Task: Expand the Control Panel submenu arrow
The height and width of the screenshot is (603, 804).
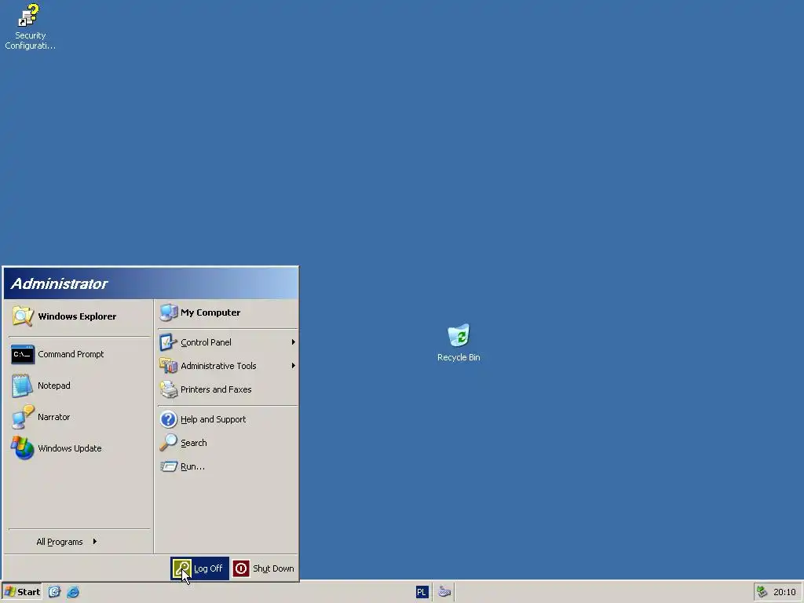Action: [x=294, y=342]
